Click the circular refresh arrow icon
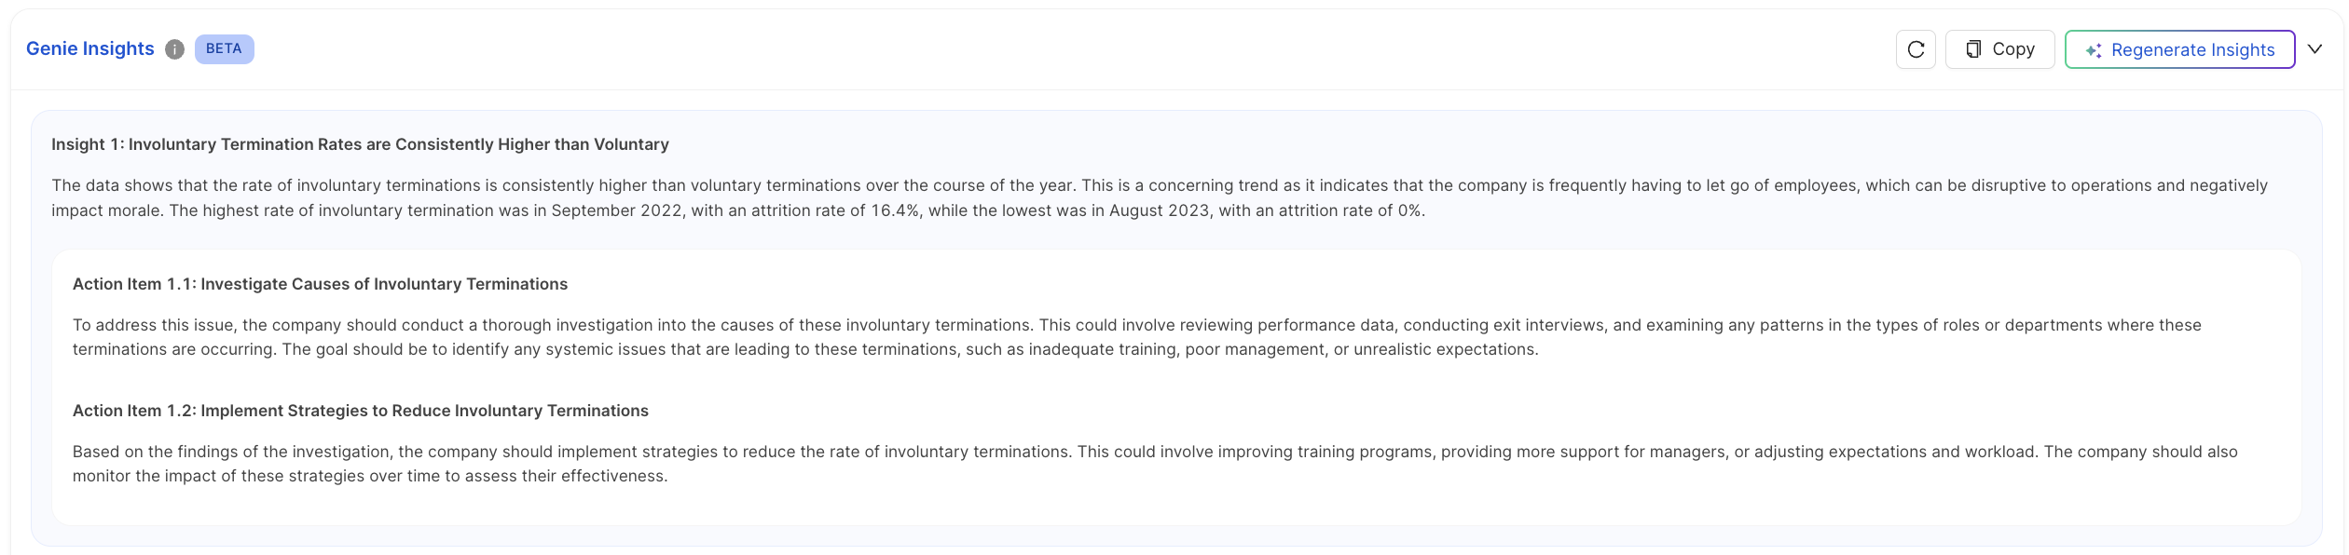The width and height of the screenshot is (2349, 555). pos(1916,49)
